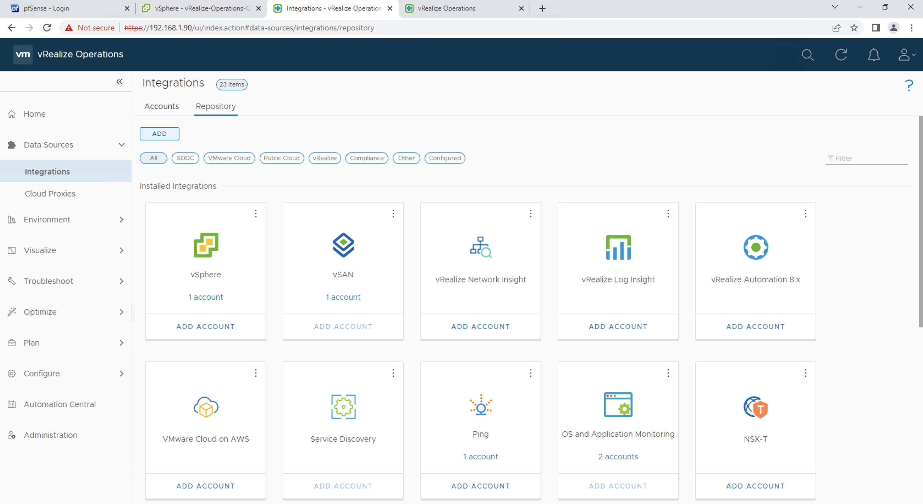Select the Compliance filter pill

tap(367, 158)
